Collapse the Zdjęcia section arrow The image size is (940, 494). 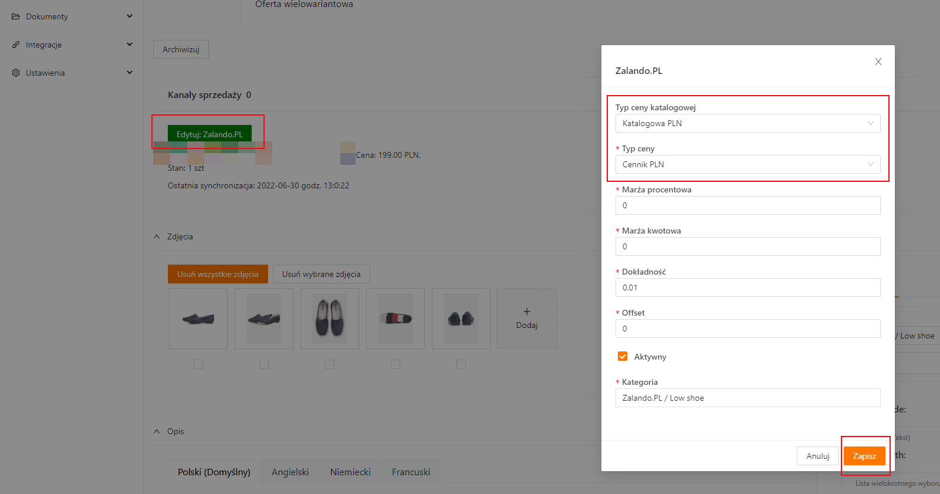pos(157,236)
